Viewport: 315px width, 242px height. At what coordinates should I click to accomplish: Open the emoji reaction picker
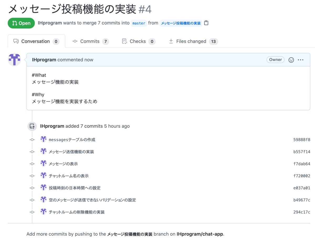(x=291, y=60)
